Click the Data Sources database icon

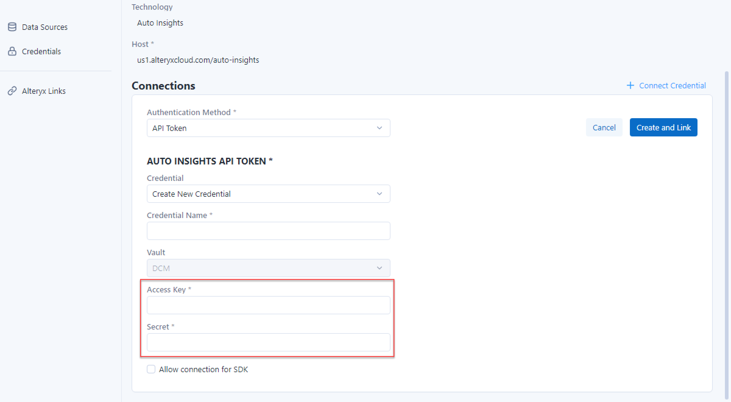point(12,27)
